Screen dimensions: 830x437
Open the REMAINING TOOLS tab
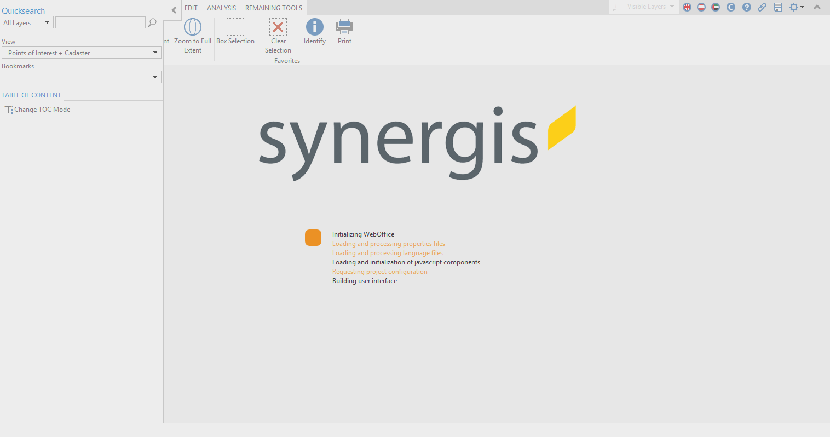273,8
